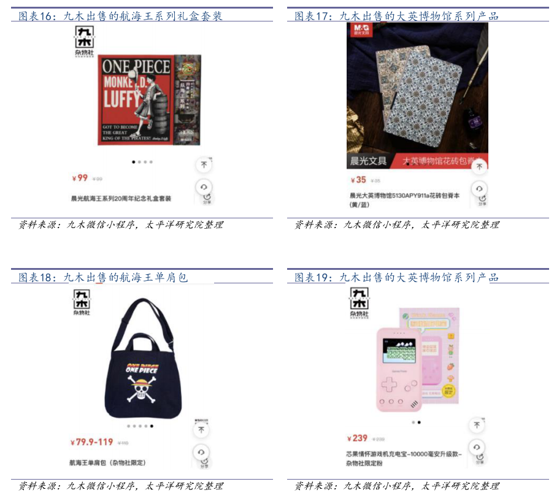Tap the 九木杂物社 logo above One Piece box

(84, 41)
